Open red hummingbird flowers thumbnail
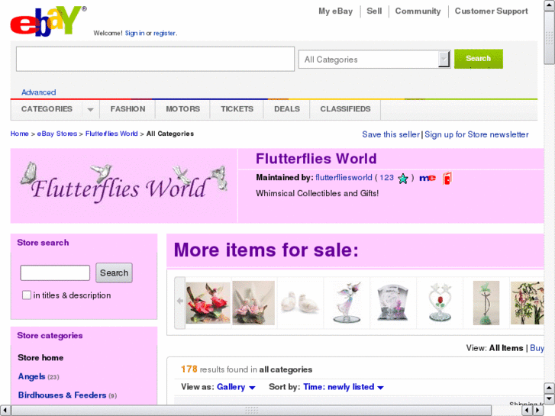555x416 pixels. pyautogui.click(x=208, y=303)
